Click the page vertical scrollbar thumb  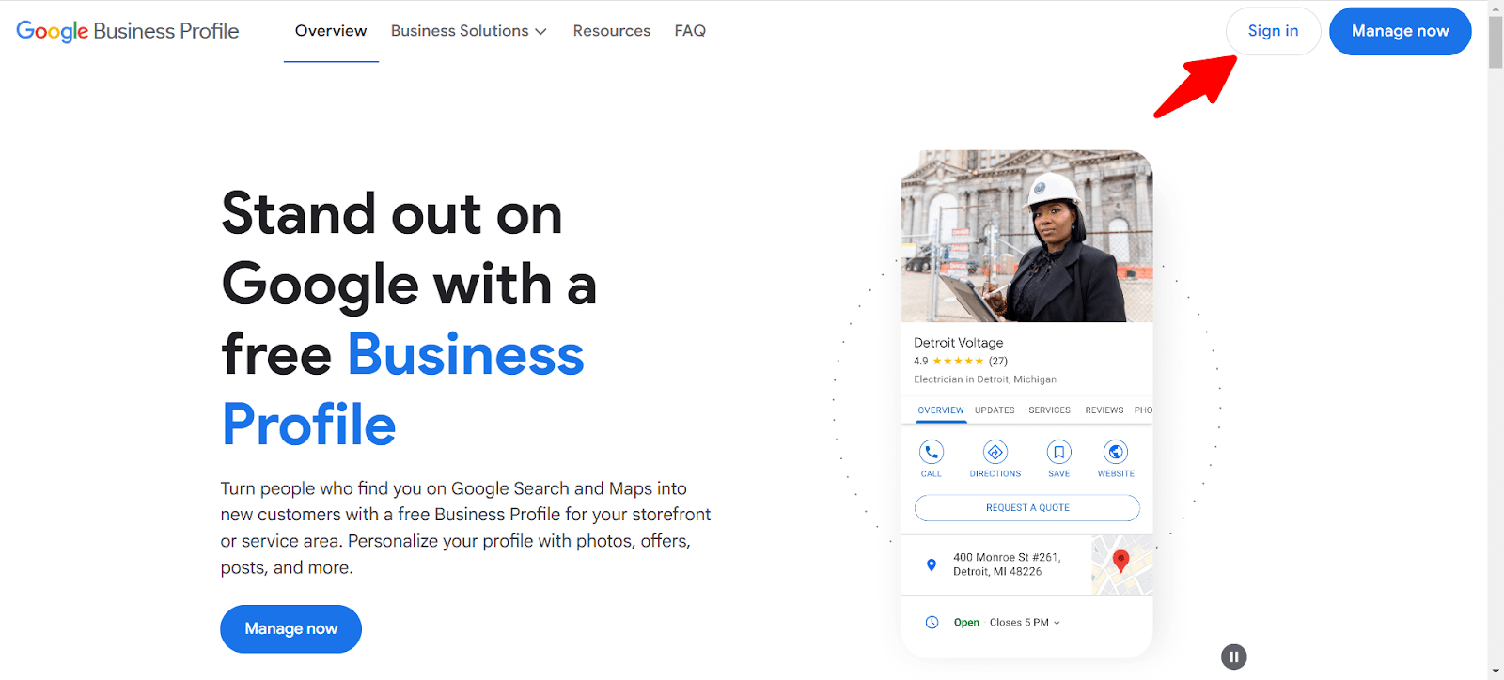coord(1496,41)
